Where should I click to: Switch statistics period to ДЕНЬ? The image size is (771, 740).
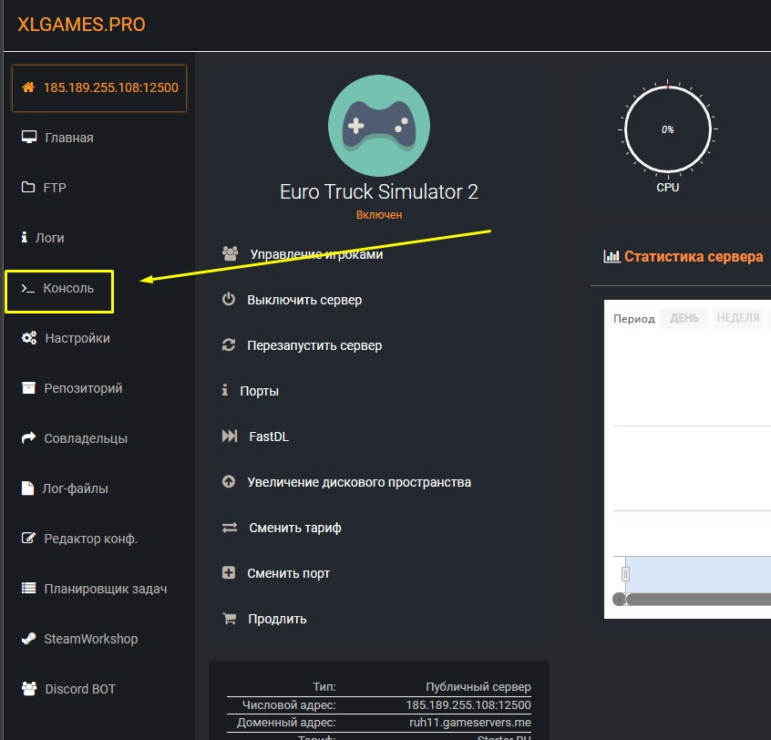[x=684, y=318]
